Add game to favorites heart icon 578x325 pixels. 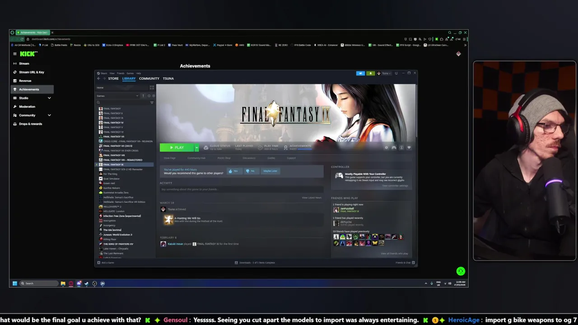409,148
